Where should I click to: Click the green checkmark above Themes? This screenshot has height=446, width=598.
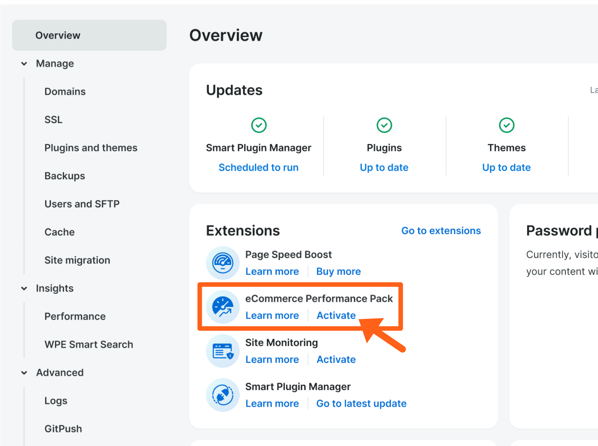[507, 125]
